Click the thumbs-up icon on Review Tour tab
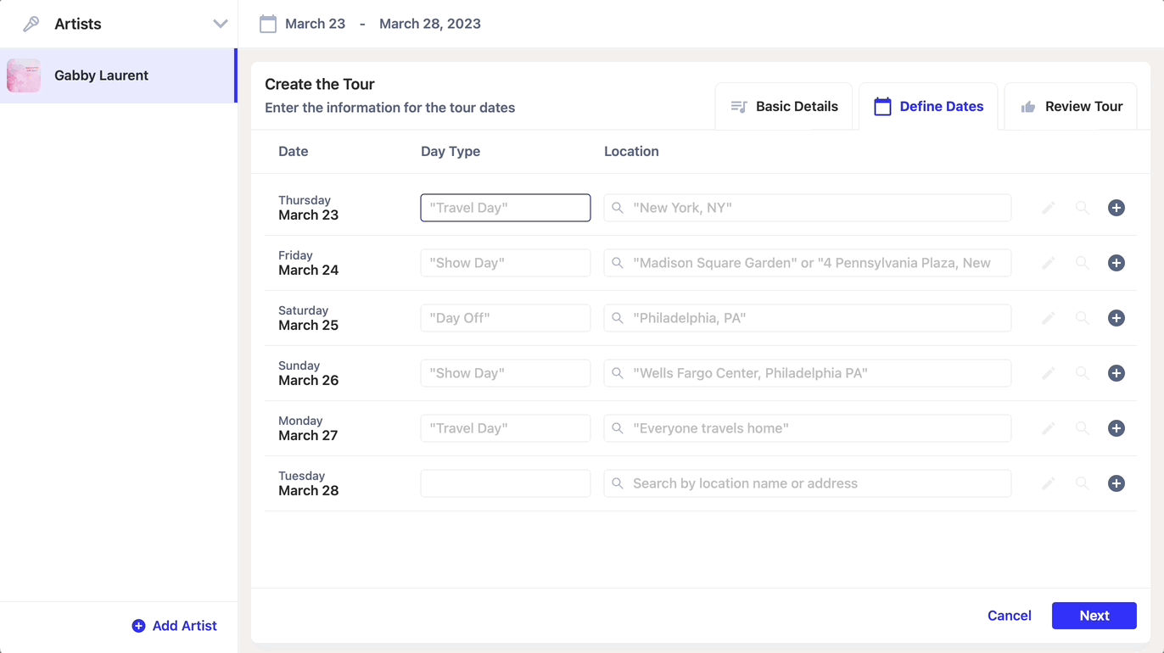 [x=1027, y=106]
